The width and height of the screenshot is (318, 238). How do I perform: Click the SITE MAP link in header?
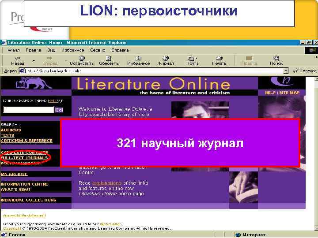click(289, 93)
